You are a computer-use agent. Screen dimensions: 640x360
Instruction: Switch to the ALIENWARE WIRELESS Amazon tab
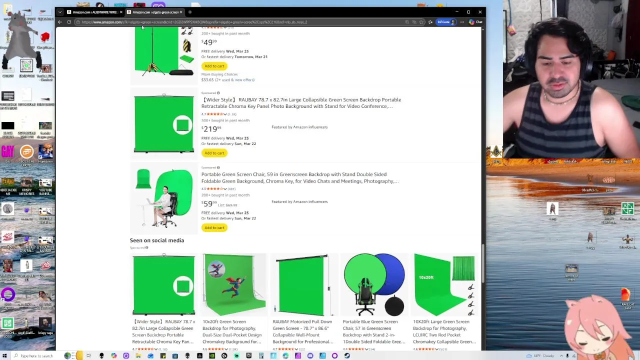[x=94, y=12]
